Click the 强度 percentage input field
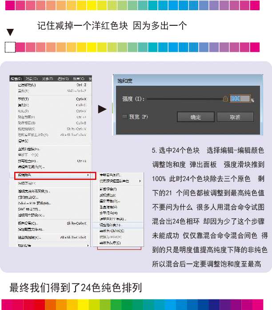 (240, 99)
